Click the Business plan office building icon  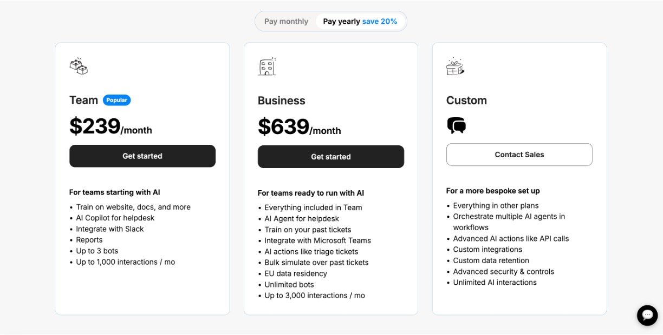[x=267, y=66]
